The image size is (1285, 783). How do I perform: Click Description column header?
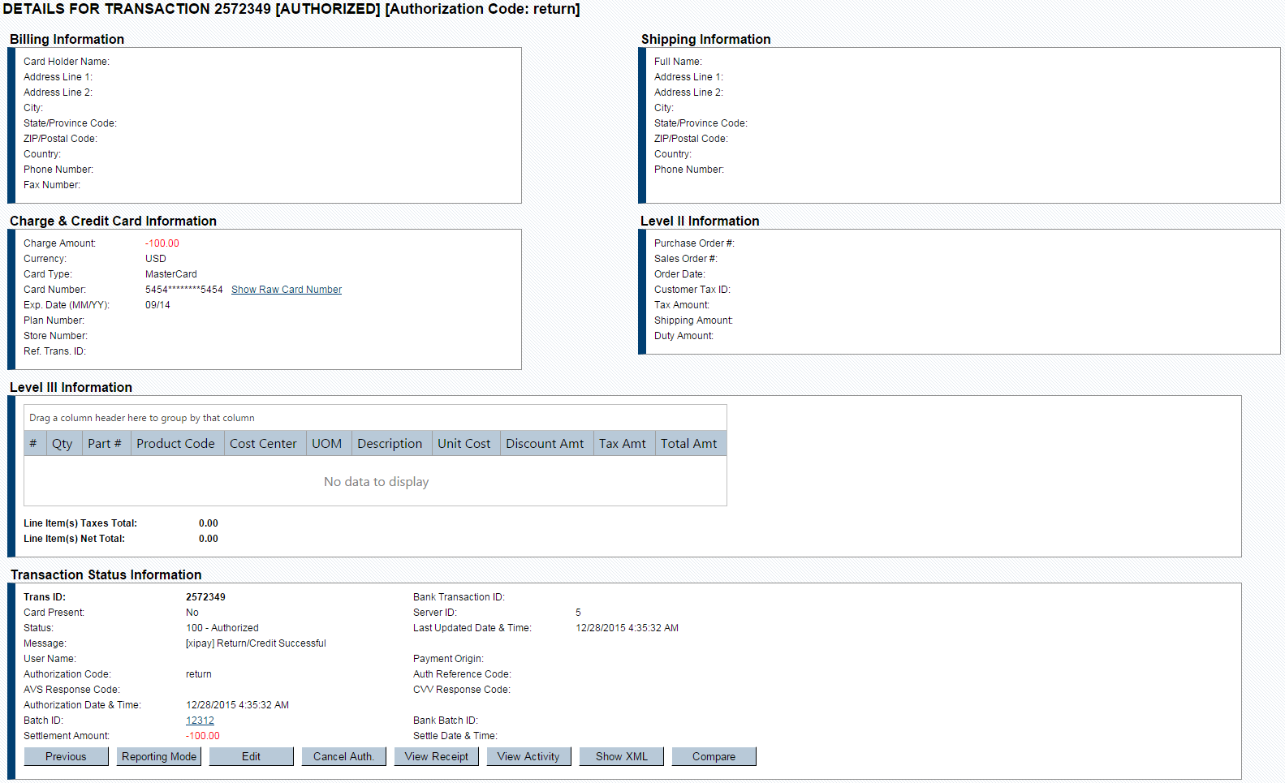(390, 443)
